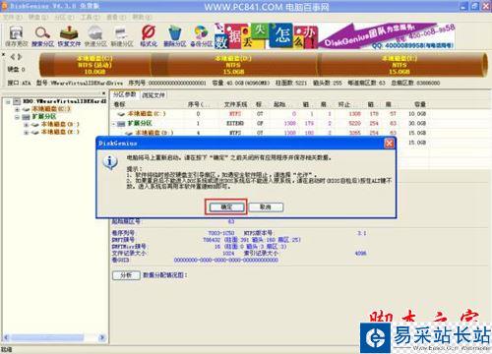Minimize the DiskGenius main window
The height and width of the screenshot is (354, 492).
pos(464,6)
